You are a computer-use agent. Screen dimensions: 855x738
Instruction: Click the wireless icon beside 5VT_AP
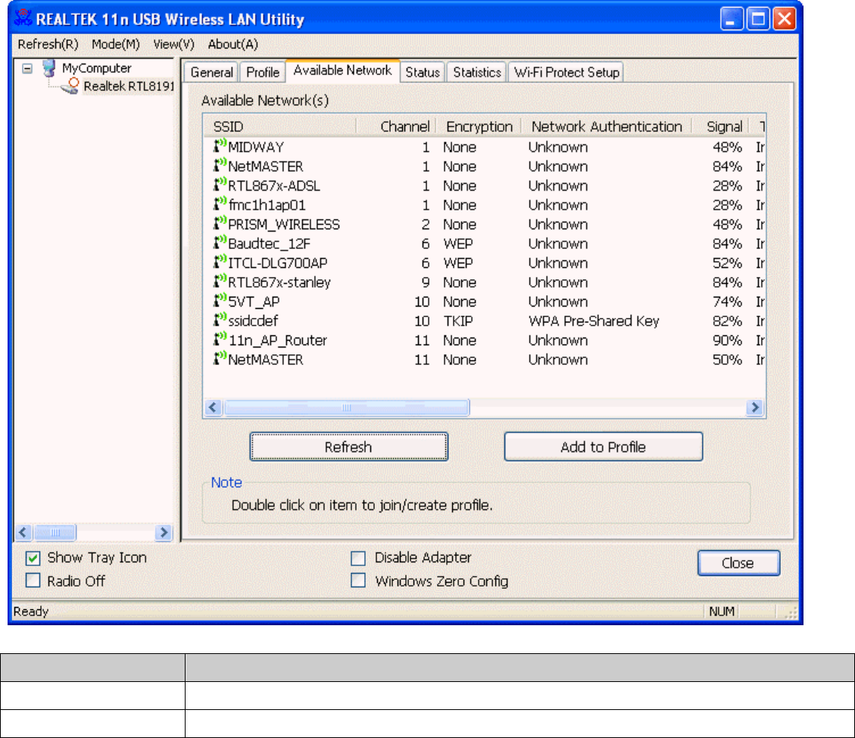pos(220,300)
